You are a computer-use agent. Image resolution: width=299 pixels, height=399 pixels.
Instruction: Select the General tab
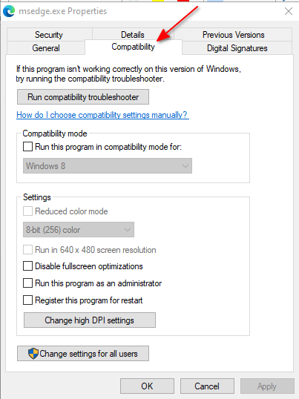click(x=46, y=48)
